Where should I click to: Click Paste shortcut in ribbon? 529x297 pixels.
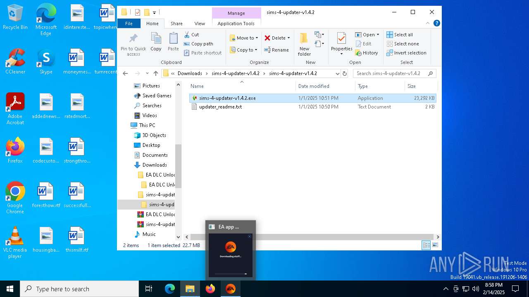203,53
